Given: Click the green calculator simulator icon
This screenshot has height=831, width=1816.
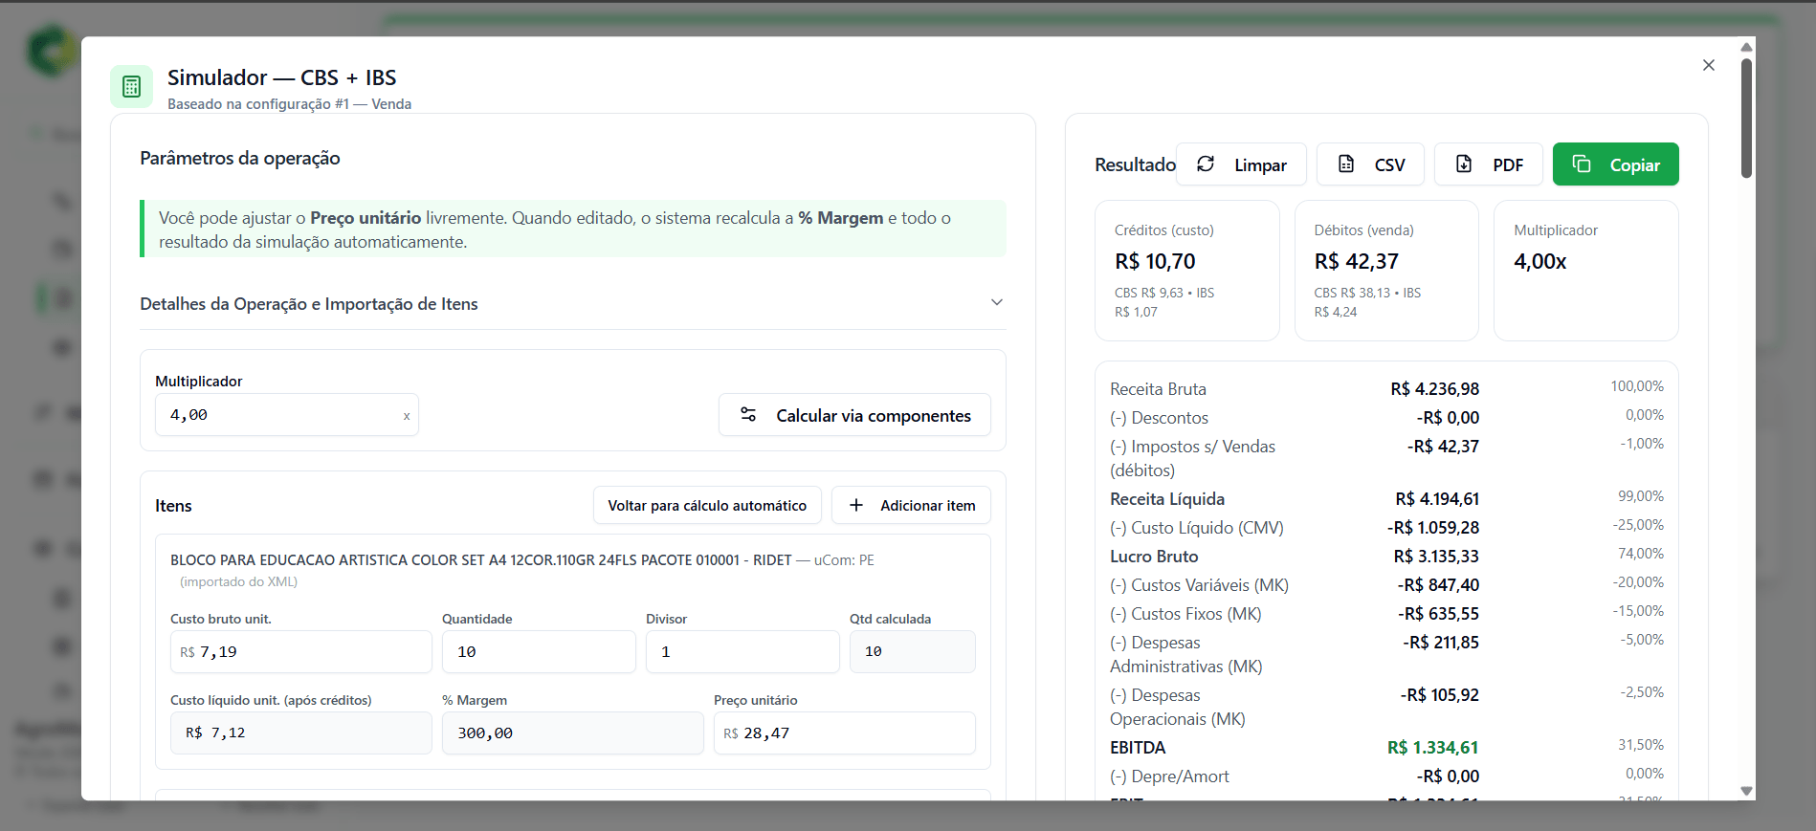Looking at the screenshot, I should 132,87.
